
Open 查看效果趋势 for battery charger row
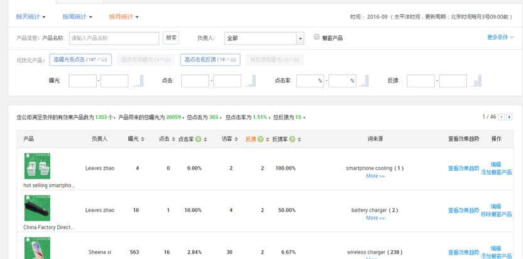(x=463, y=210)
